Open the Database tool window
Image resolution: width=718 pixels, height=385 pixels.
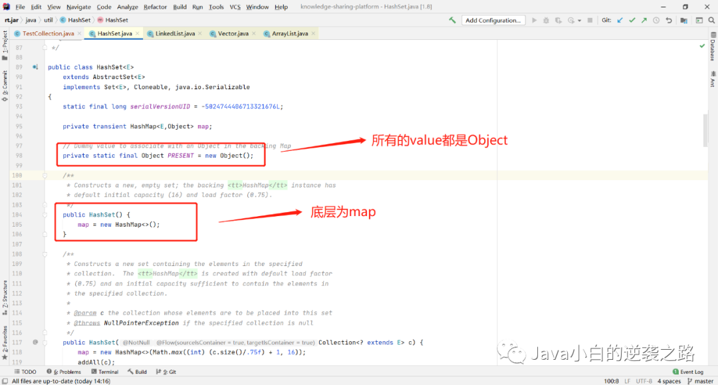pyautogui.click(x=713, y=46)
